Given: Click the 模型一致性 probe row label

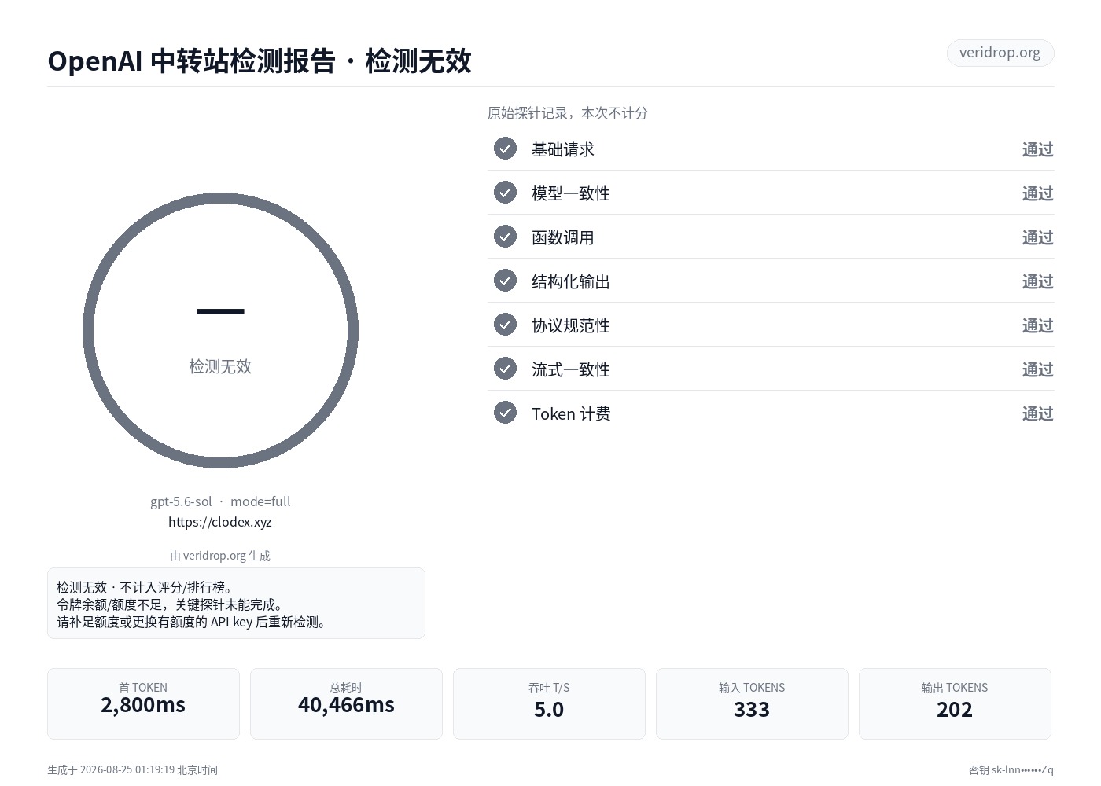Looking at the screenshot, I should 571,193.
